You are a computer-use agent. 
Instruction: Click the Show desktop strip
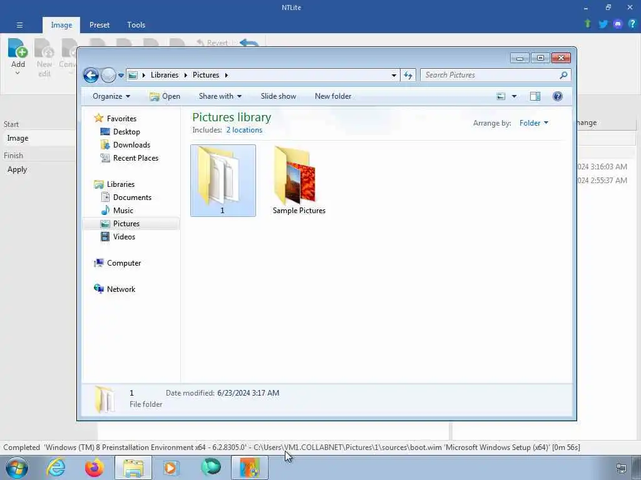pos(637,467)
